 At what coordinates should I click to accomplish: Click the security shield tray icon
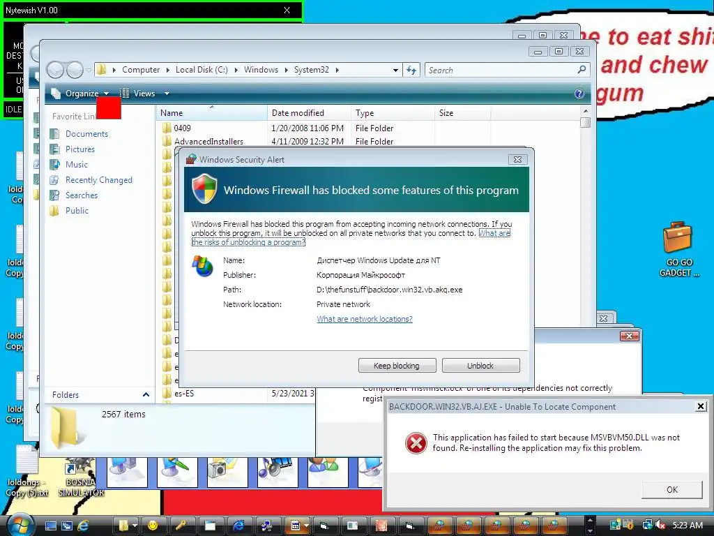tap(628, 526)
